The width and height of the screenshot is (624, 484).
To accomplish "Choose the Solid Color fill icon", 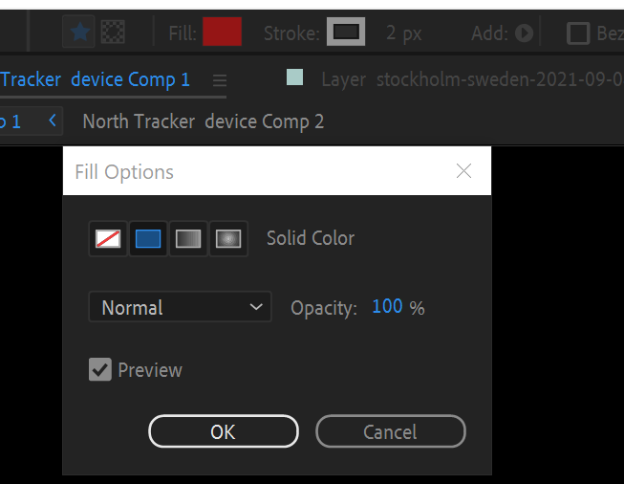I will coord(148,238).
